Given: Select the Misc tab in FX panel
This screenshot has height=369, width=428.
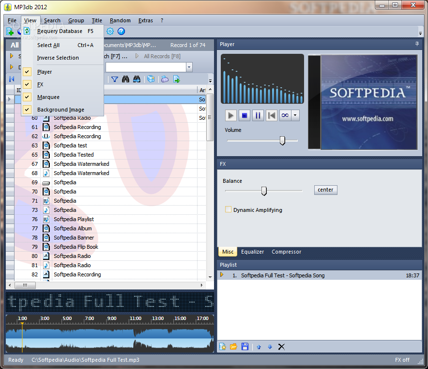Looking at the screenshot, I should click(x=228, y=252).
